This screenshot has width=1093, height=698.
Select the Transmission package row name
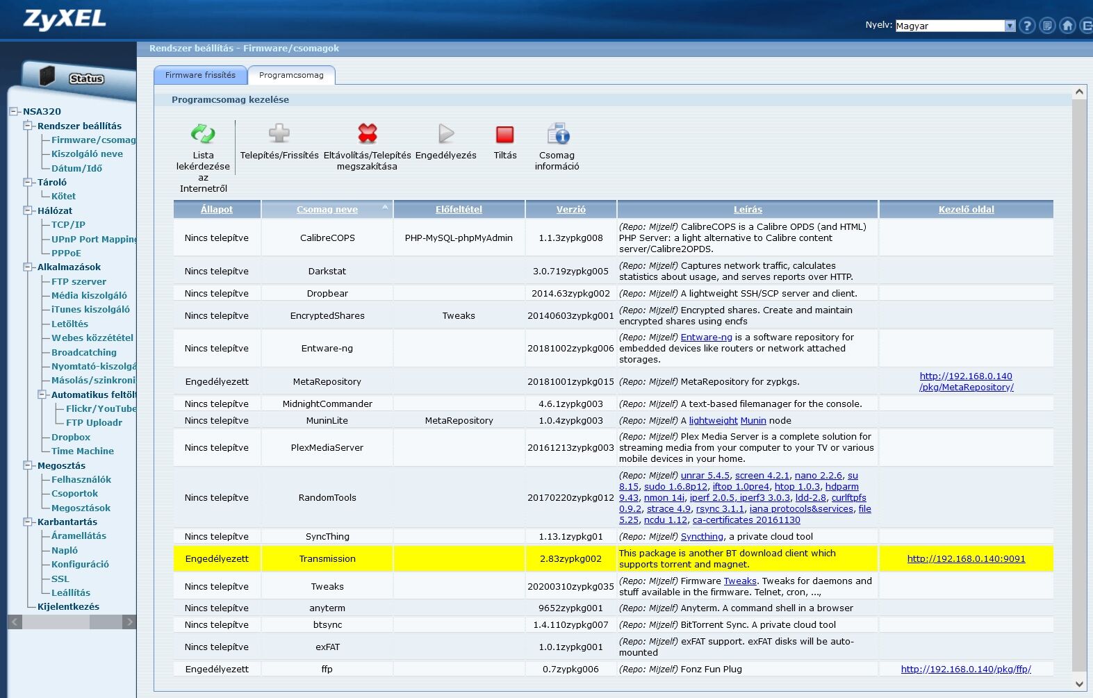click(327, 558)
